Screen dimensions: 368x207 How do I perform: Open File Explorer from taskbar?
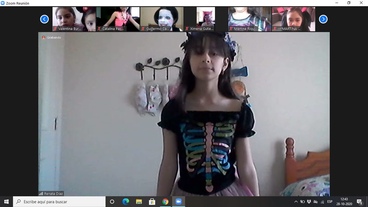tap(139, 202)
